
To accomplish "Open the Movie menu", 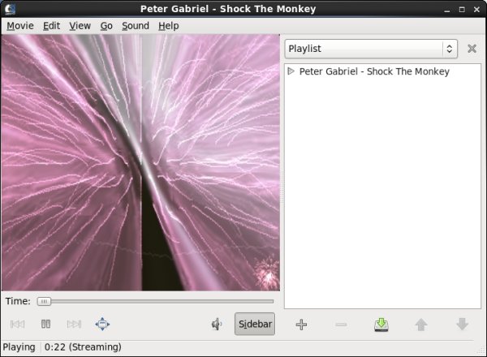I will click(x=20, y=25).
